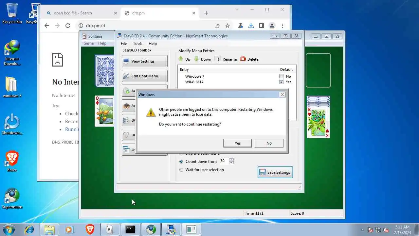This screenshot has height=236, width=419.
Task: Open a new browser tab
Action: (206, 13)
